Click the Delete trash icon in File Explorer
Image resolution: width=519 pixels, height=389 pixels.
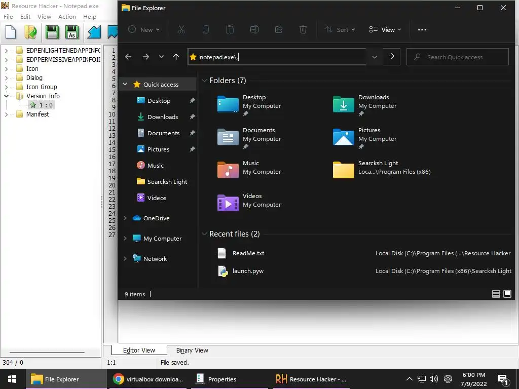pyautogui.click(x=303, y=29)
